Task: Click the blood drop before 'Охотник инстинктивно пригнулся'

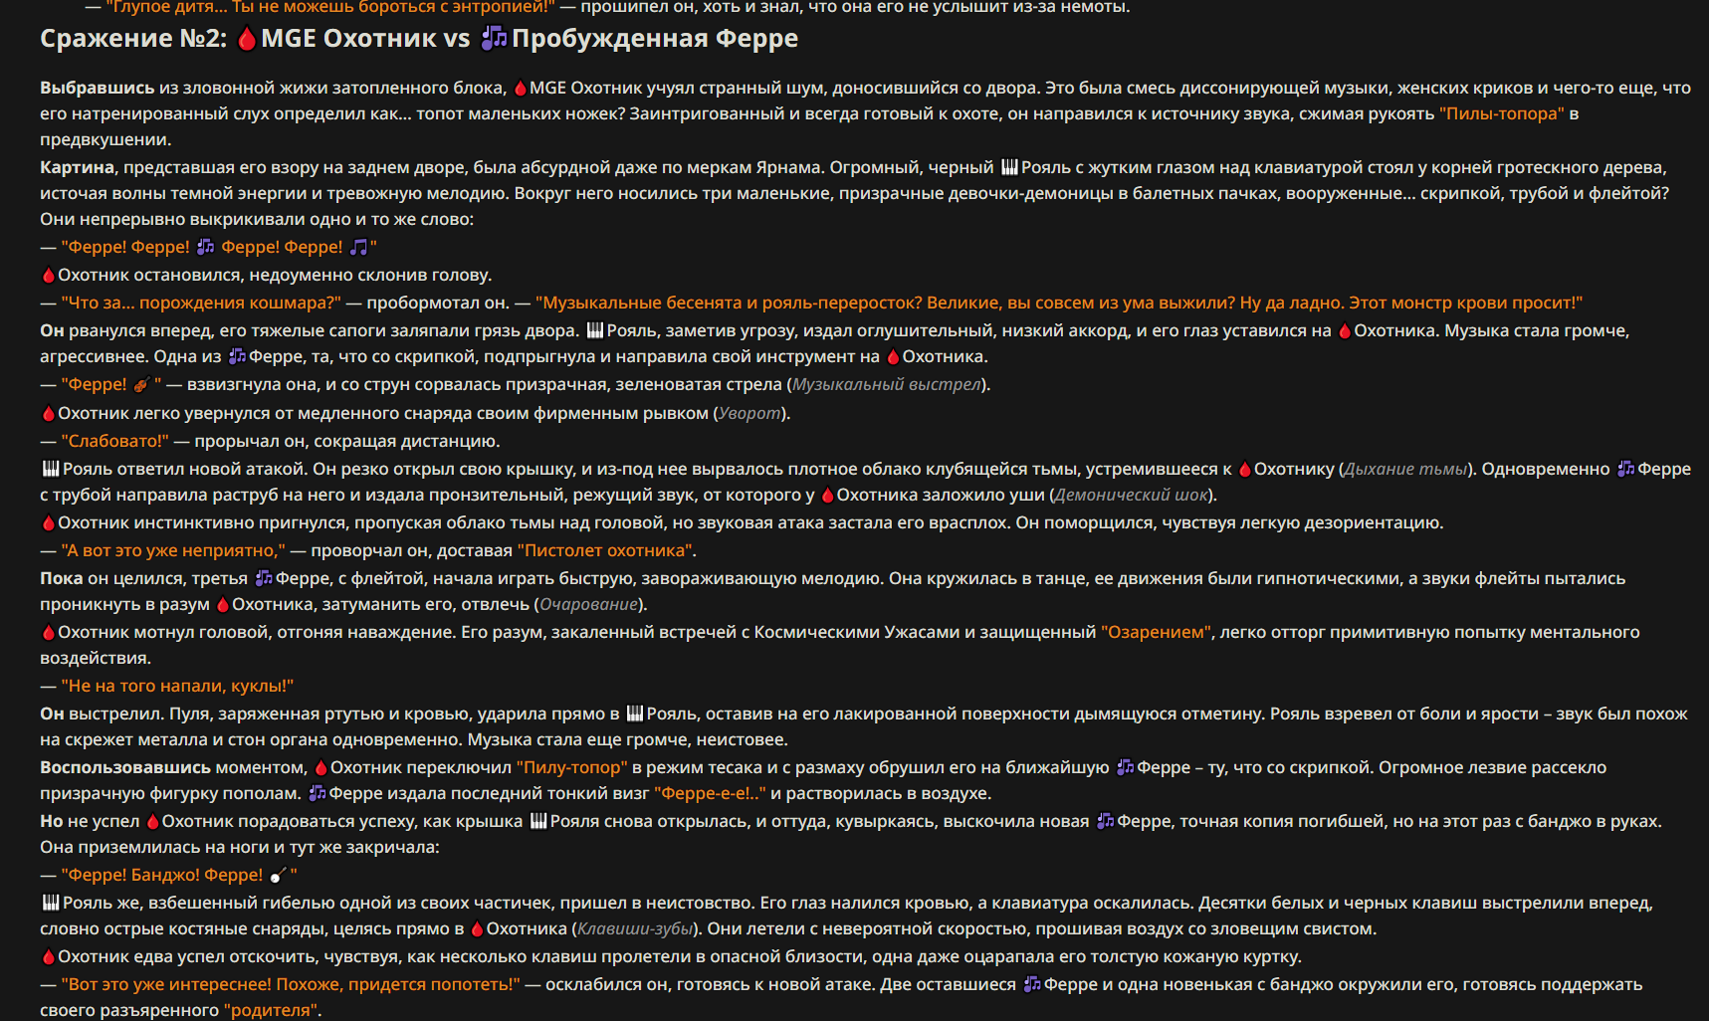Action: (x=48, y=522)
